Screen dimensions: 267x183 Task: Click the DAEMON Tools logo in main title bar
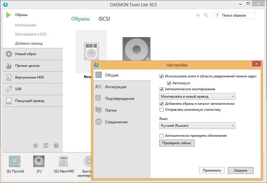click(5, 4)
